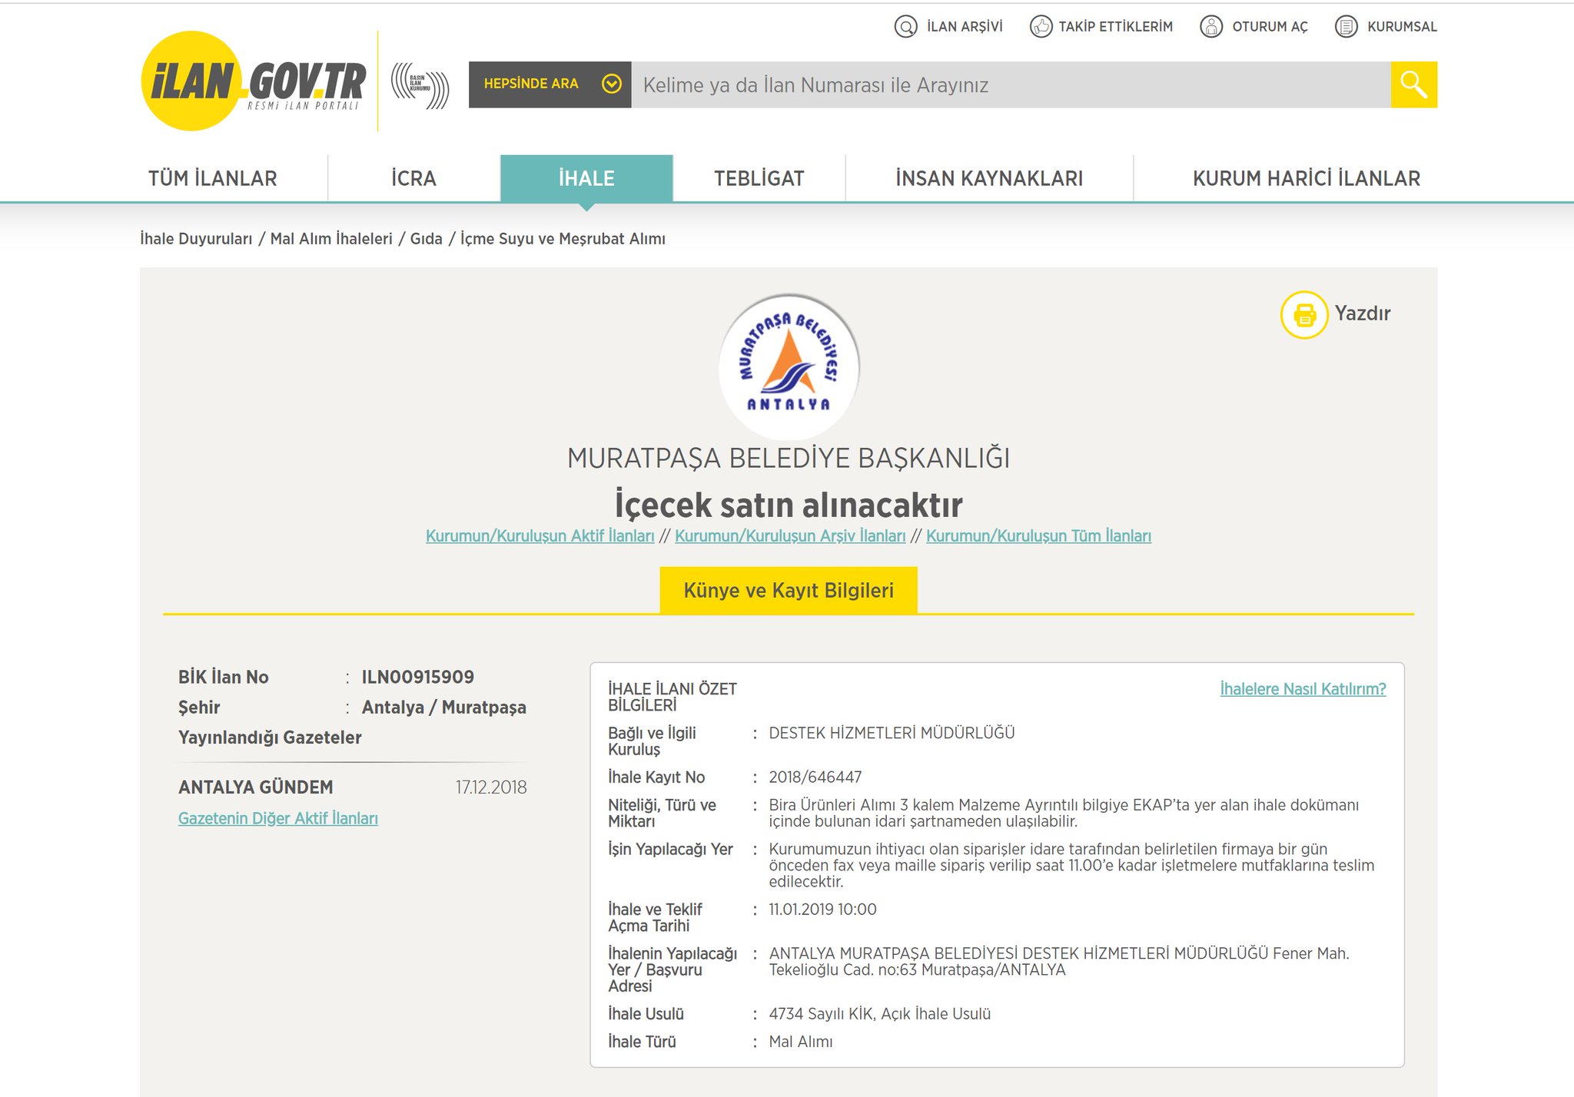Click the İlan Arşivi icon
The width and height of the screenshot is (1574, 1097).
coord(906,27)
